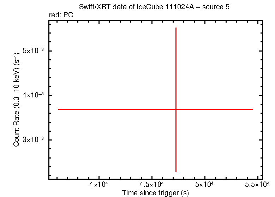The width and height of the screenshot is (275, 197).
Task: Click the y-axis label 'Count Rate (0.3–10 keV) (s⁻¹)'
Action: (x=17, y=100)
